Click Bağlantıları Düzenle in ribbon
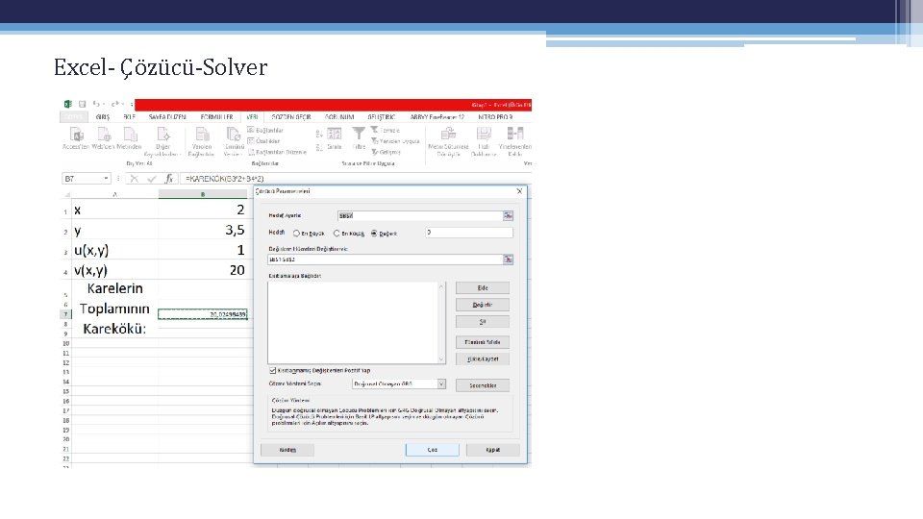Screen dimensions: 923x519 click(x=277, y=152)
